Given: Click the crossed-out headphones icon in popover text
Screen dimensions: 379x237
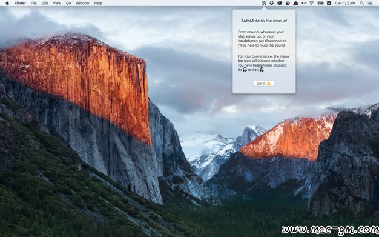Looking at the screenshot, I should pos(262,70).
